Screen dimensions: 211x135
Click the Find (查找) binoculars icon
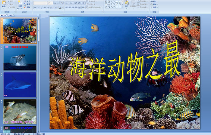(x=152, y=1)
